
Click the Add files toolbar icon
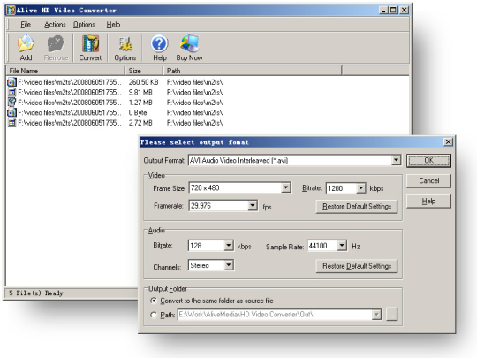tap(26, 43)
